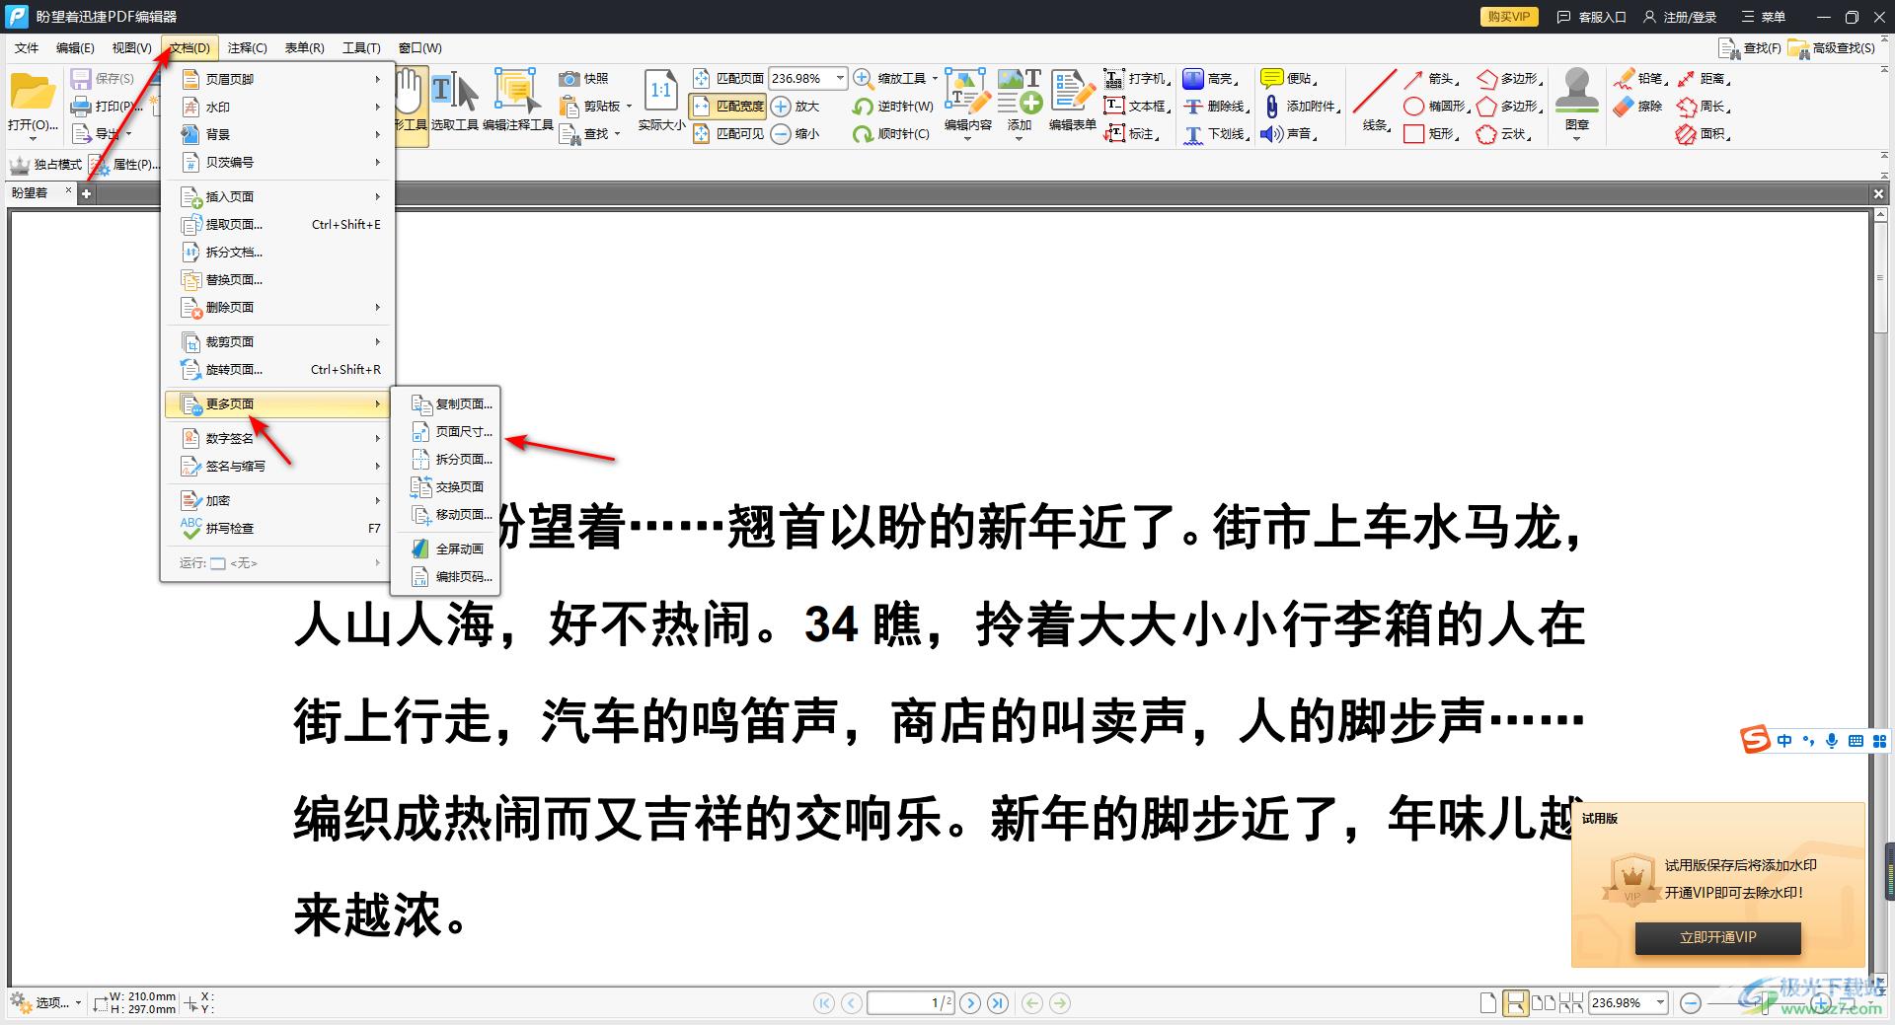The width and height of the screenshot is (1895, 1025).
Task: Choose Fit Visible (匹配可见) zoom
Action: click(728, 133)
